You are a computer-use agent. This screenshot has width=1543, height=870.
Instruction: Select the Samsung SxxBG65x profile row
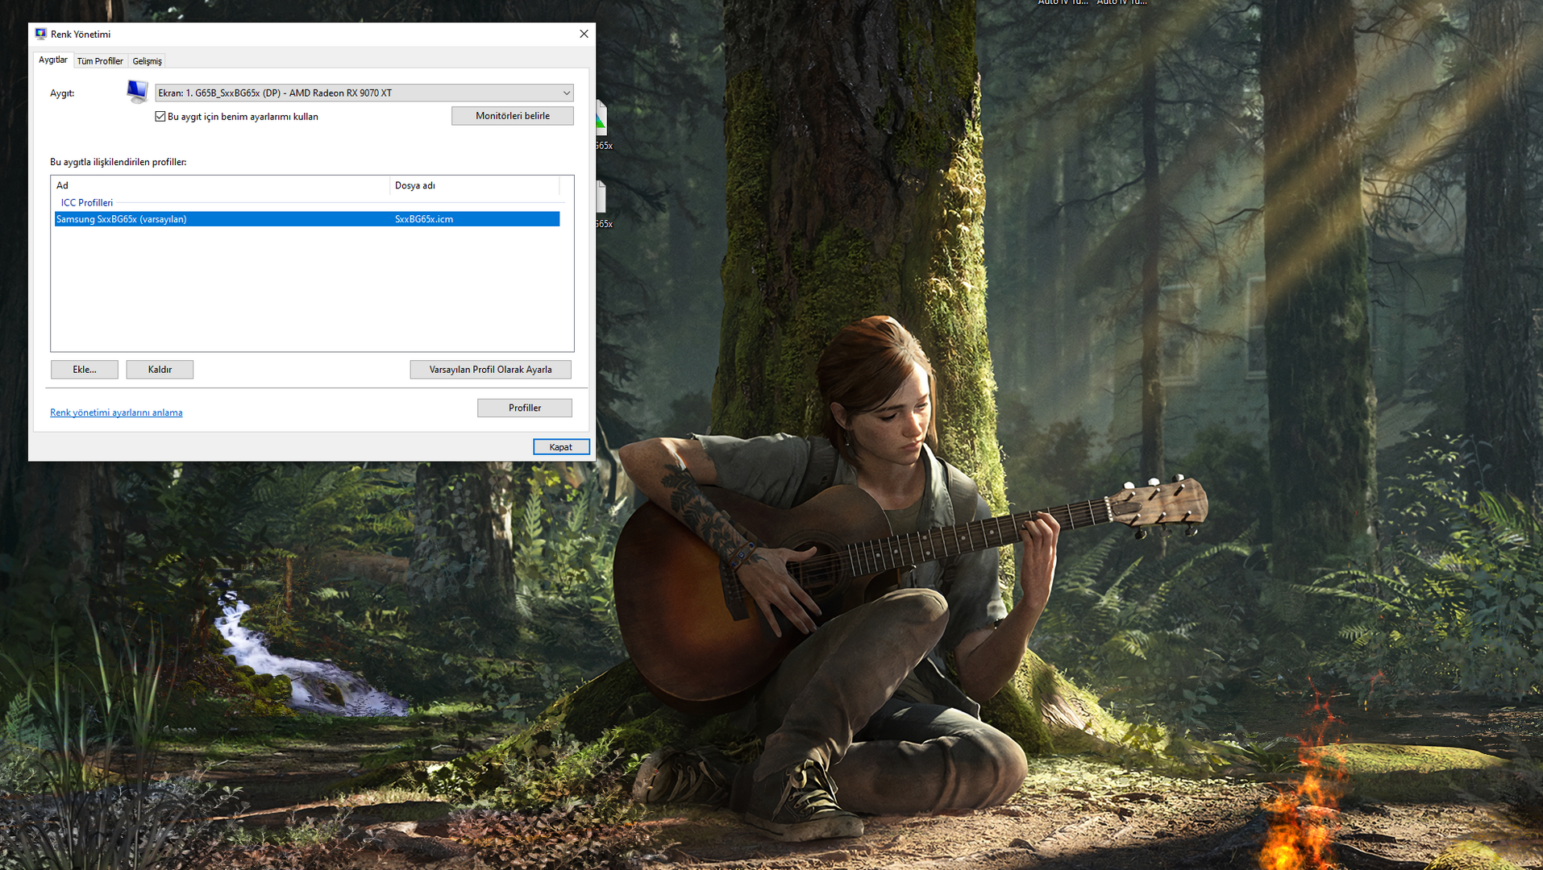pyautogui.click(x=307, y=219)
